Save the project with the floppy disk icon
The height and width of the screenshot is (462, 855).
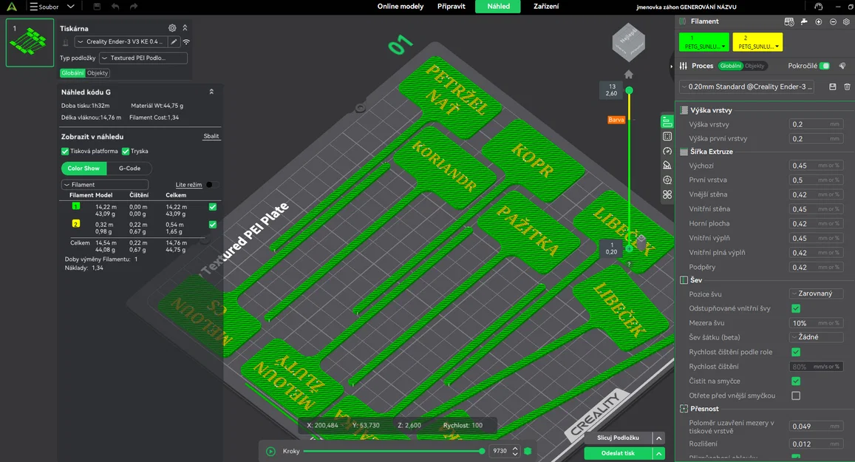click(97, 7)
